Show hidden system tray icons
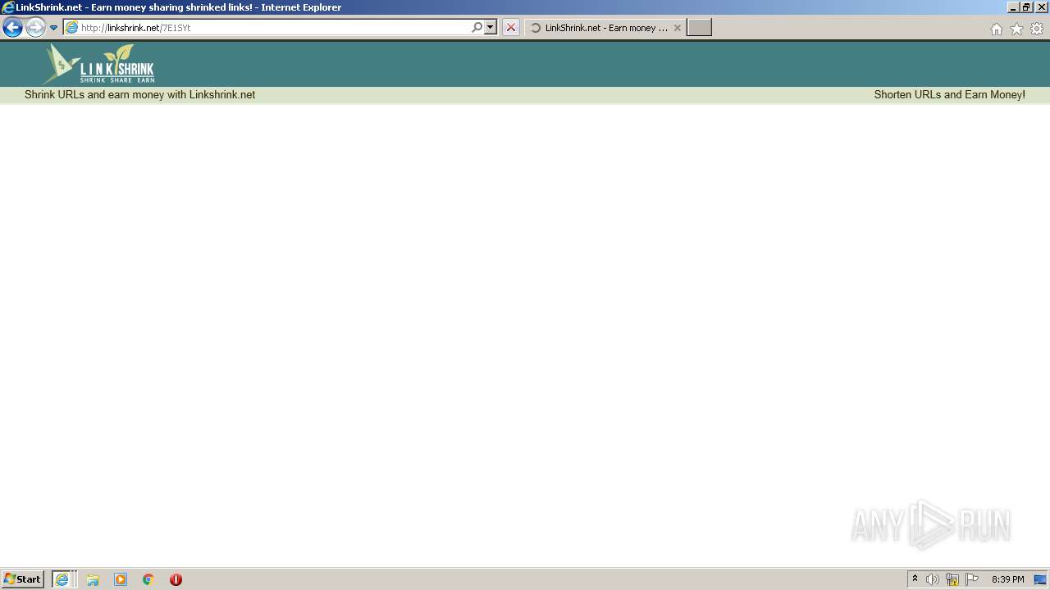The width and height of the screenshot is (1050, 590). [915, 579]
